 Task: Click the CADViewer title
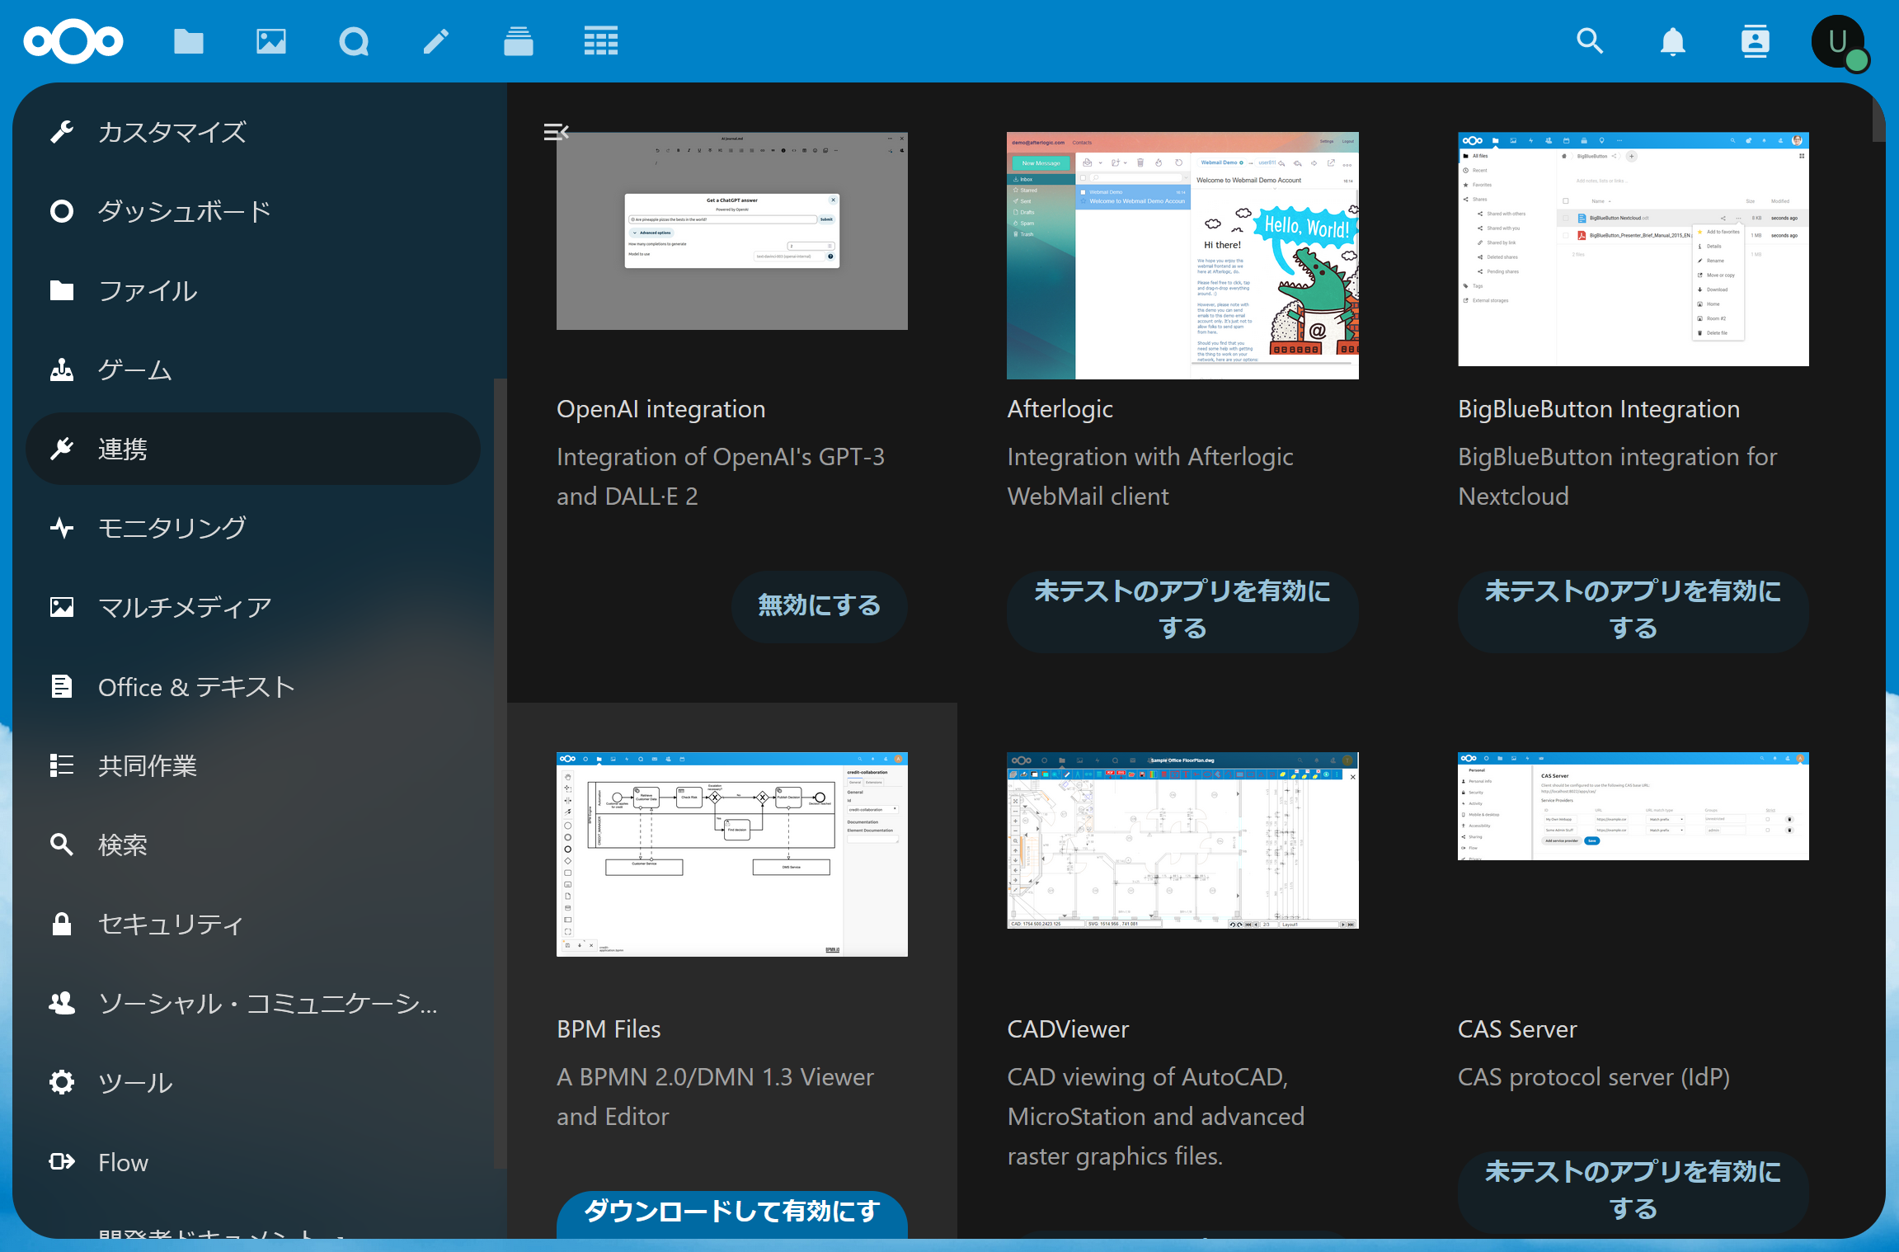pos(1068,1029)
